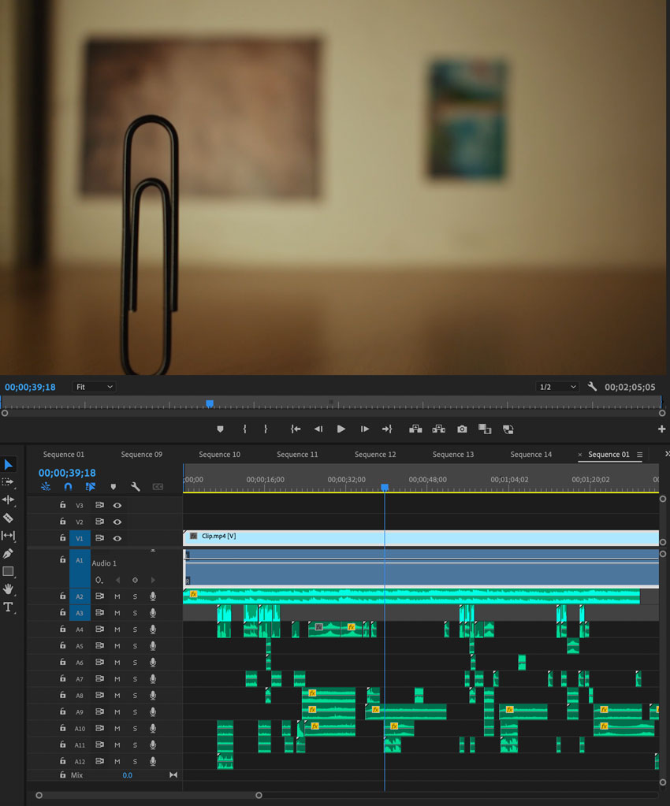Screen dimensions: 670x806
Task: Click the Export Frame camera icon
Action: click(x=462, y=429)
